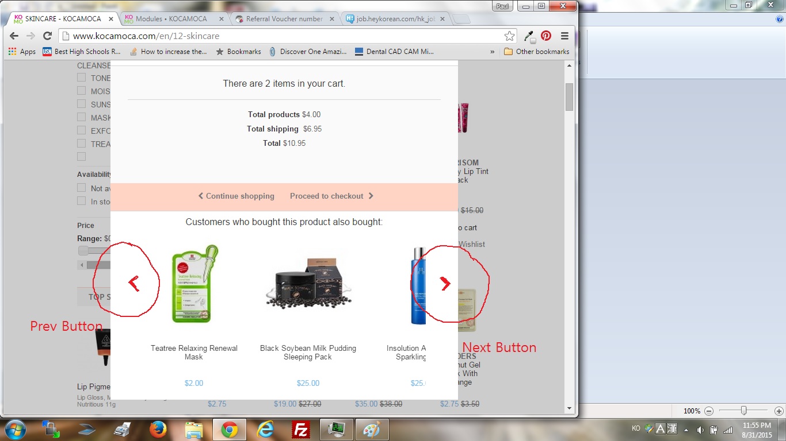Tick the EXFO filter checkbox
786x441 pixels.
(x=82, y=131)
